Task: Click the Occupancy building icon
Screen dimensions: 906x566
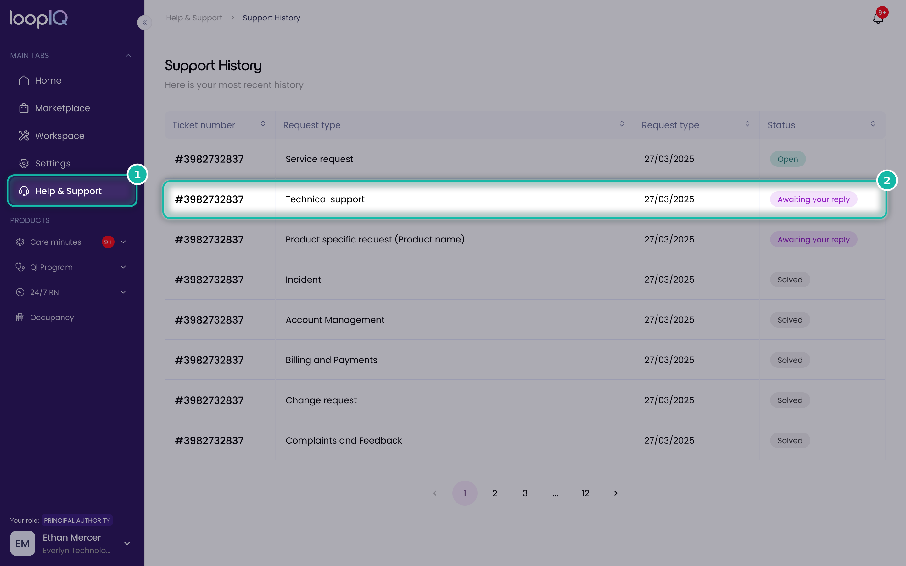Action: (x=20, y=318)
